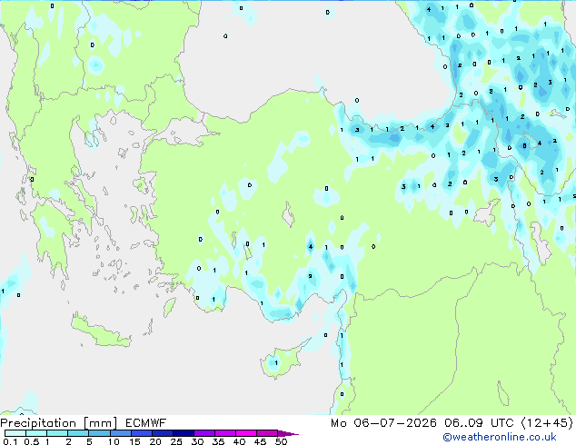This screenshot has height=445, width=576.
Task: Click the 30–35 mm purple swatch
Action: [204, 433]
